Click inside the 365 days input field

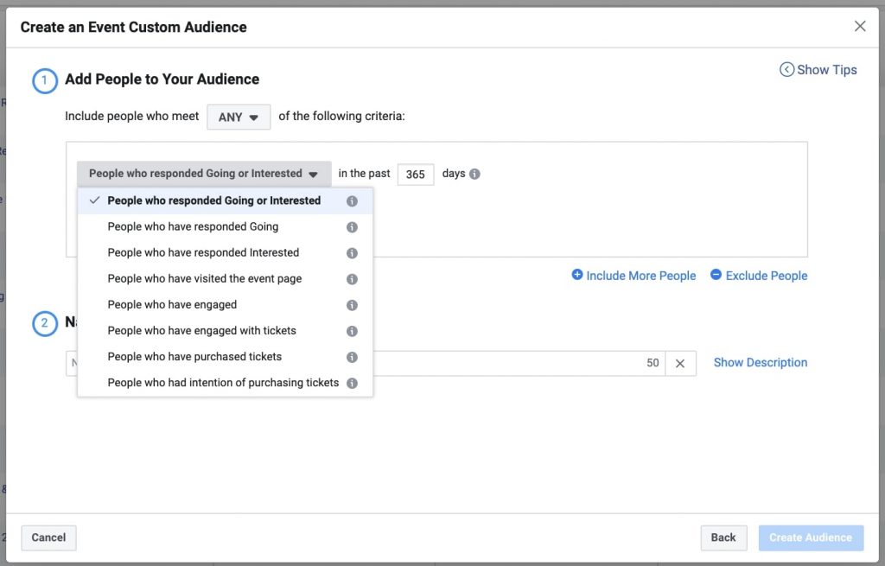416,174
